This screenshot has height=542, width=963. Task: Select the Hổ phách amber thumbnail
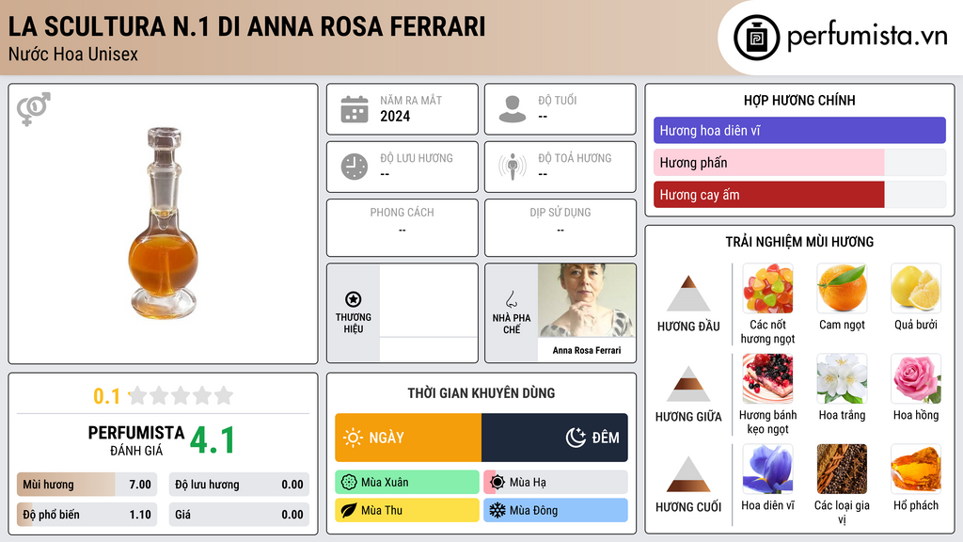click(916, 470)
